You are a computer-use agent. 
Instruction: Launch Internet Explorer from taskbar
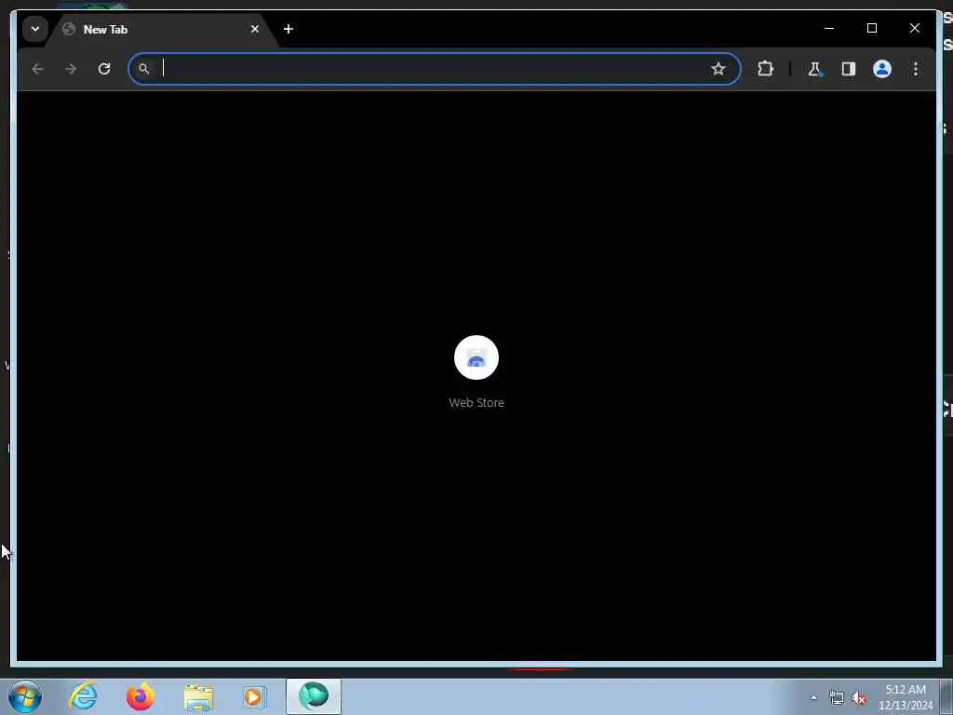83,696
